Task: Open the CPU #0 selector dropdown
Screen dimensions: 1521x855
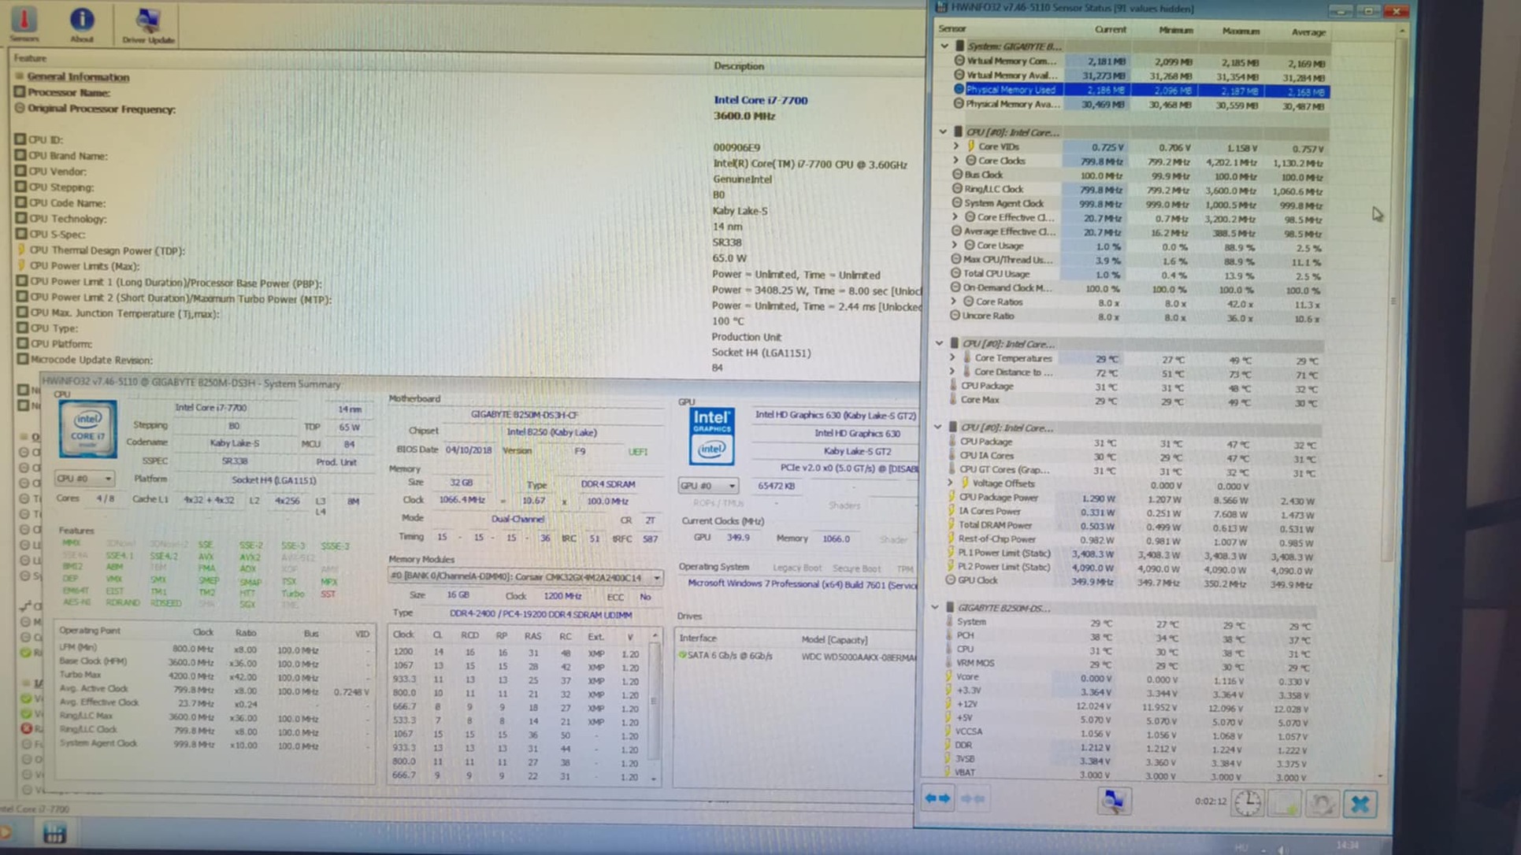Action: coord(84,478)
